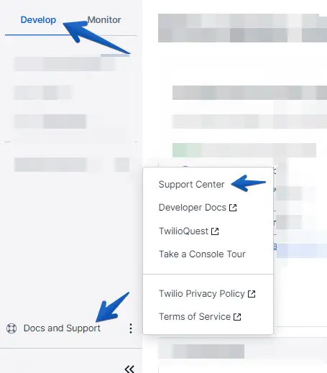Click the Docs and Support label
The height and width of the screenshot is (373, 327).
click(62, 328)
